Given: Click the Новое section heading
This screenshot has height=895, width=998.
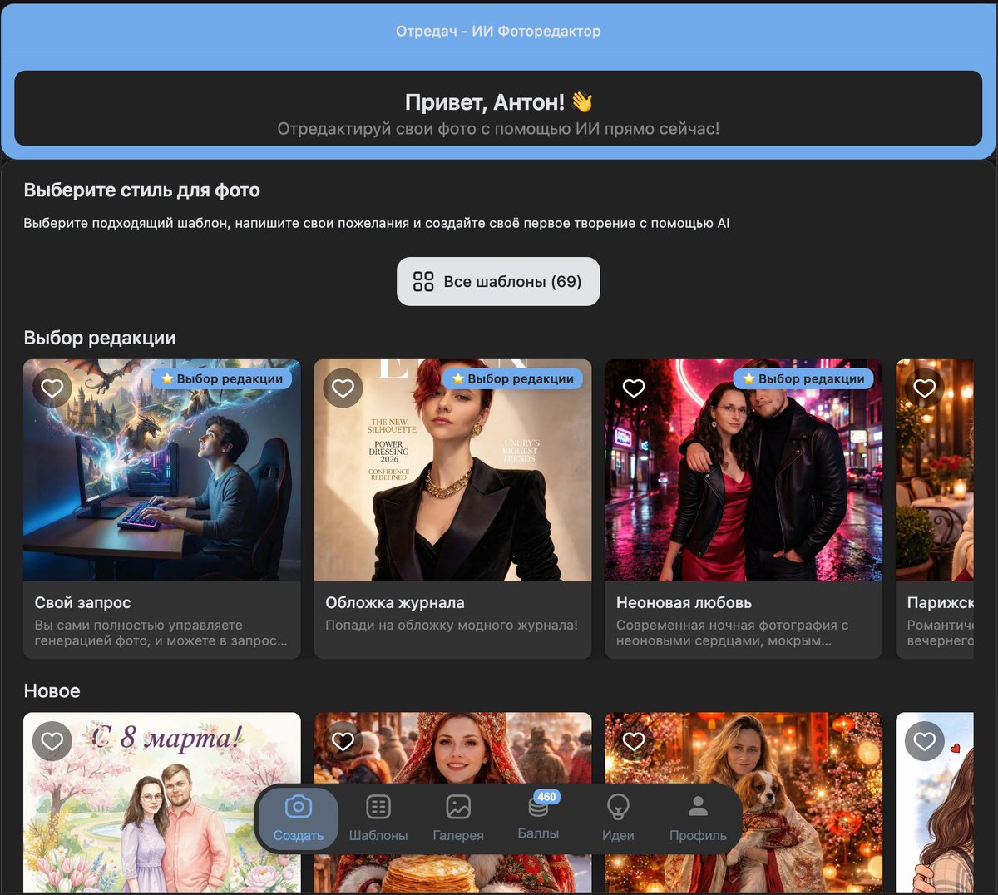Looking at the screenshot, I should click(x=52, y=690).
